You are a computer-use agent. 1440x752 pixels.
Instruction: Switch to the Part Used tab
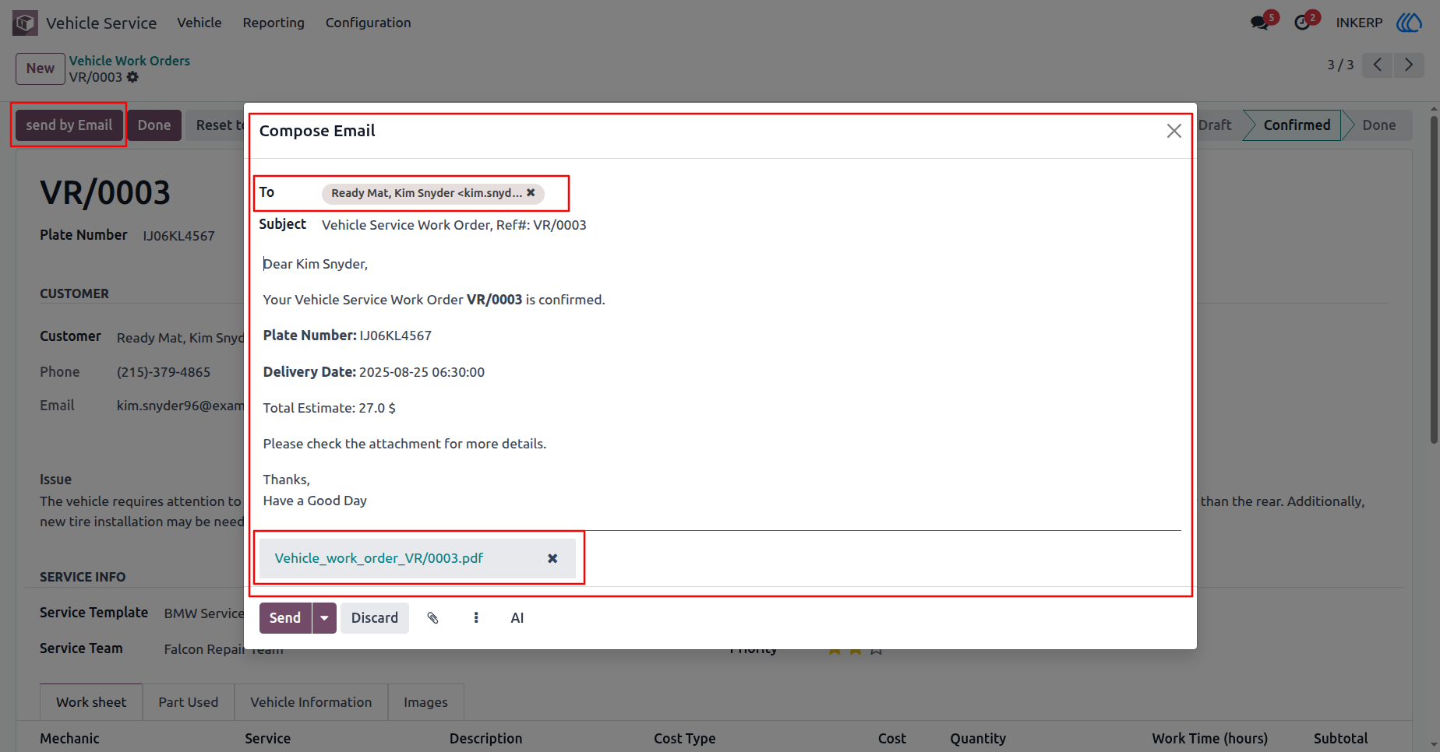click(x=189, y=702)
